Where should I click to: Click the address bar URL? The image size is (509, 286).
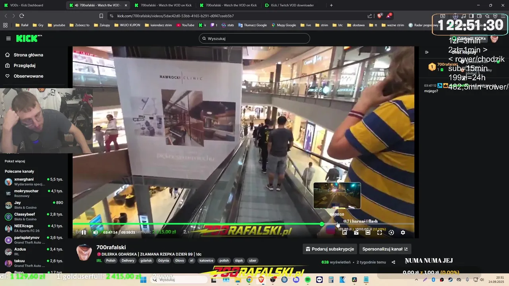(175, 16)
